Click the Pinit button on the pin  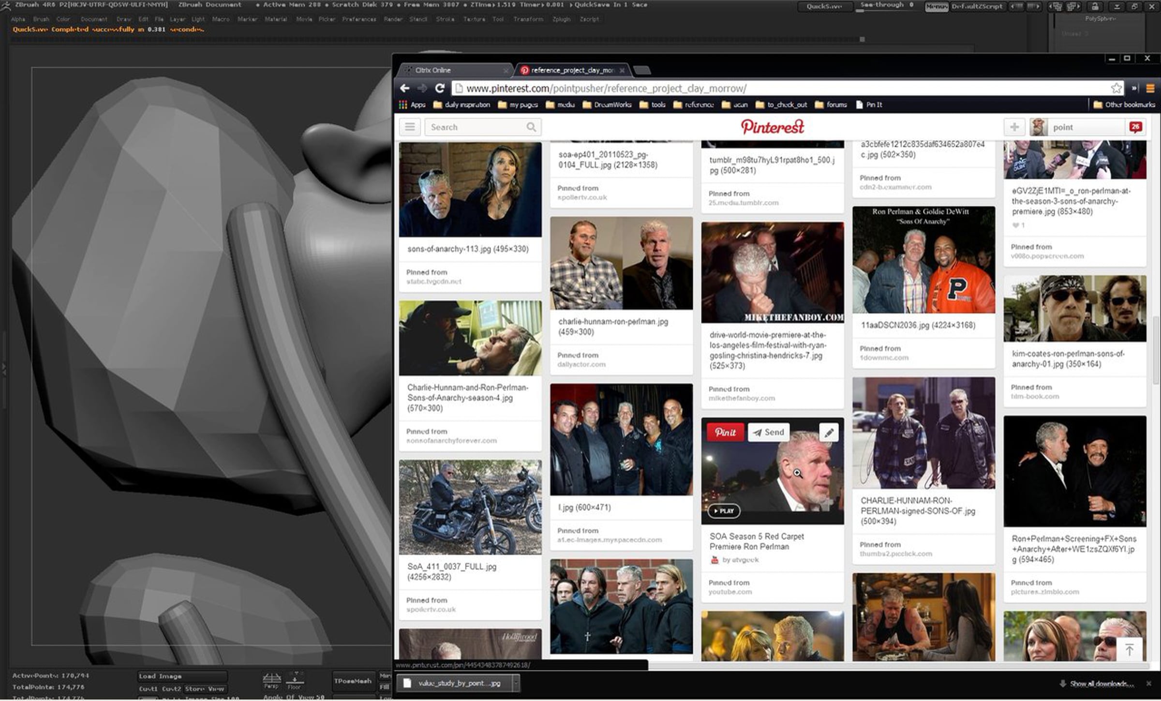click(x=725, y=432)
